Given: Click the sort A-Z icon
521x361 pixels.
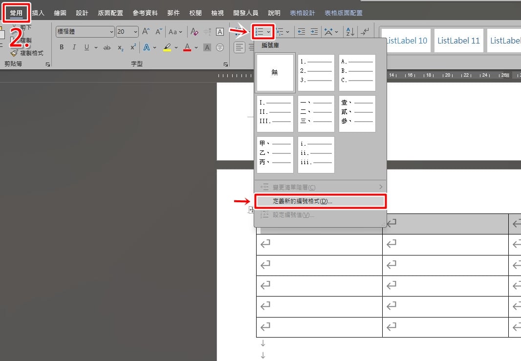Looking at the screenshot, I should pyautogui.click(x=350, y=32).
